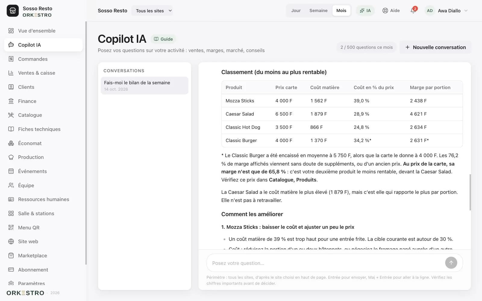Click the Sosso Resto store logo icon
Viewport: 482px width, 301px height.
(x=13, y=11)
